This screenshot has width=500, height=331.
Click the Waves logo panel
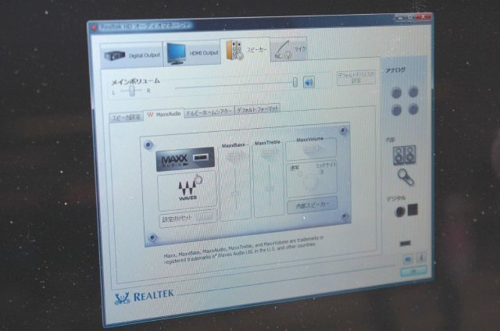pyautogui.click(x=187, y=190)
